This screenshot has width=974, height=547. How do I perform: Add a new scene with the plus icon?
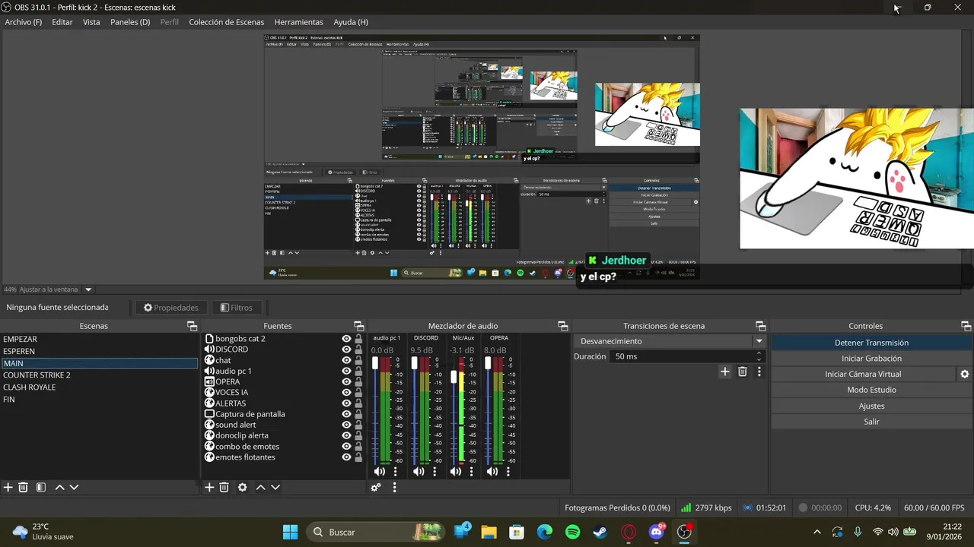click(8, 488)
